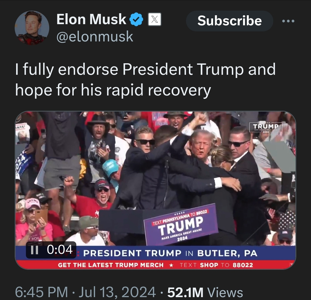Click the 0:04 video timestamp

[x=60, y=249]
